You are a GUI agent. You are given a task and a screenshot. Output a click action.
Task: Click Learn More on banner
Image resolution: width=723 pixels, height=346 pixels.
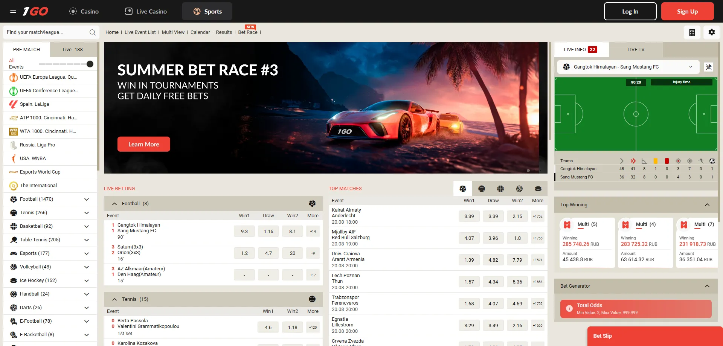(144, 144)
